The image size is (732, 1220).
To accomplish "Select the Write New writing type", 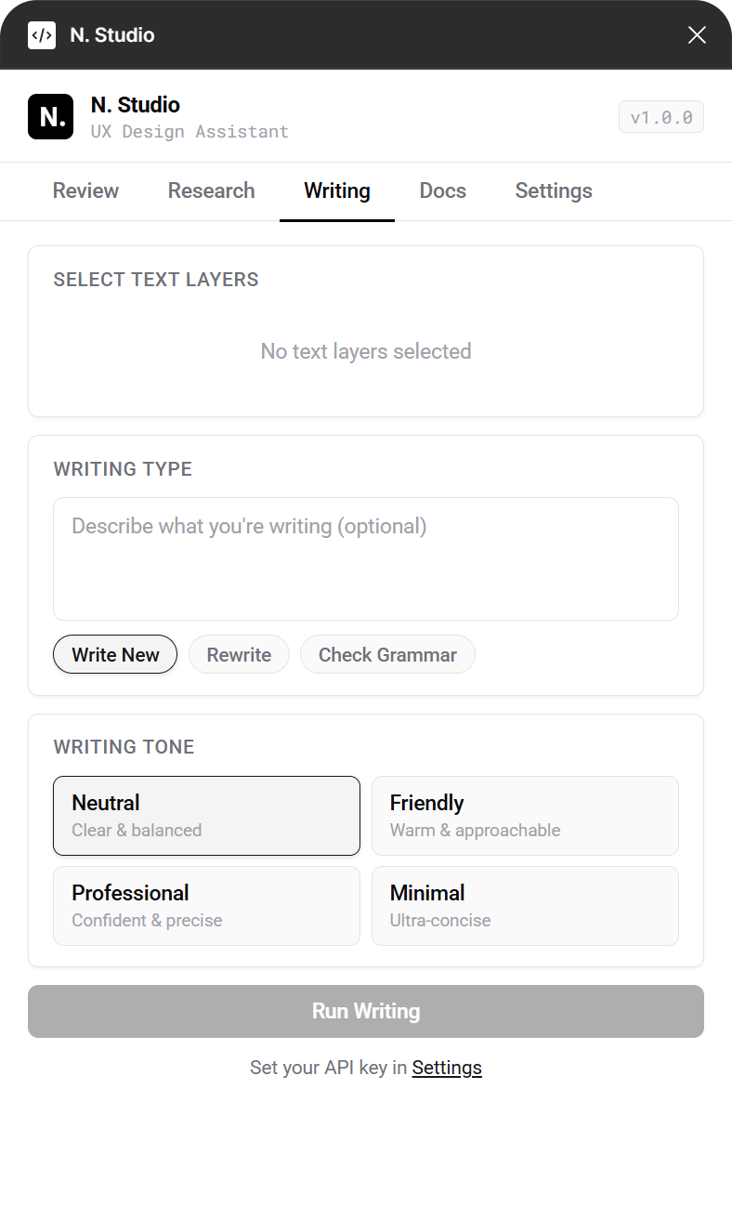I will tap(115, 654).
